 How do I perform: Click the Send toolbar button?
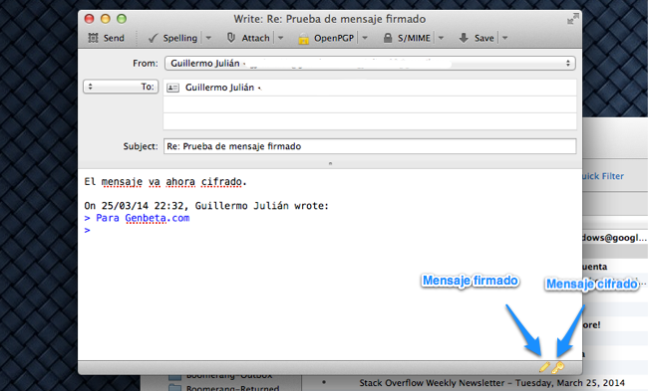(106, 38)
